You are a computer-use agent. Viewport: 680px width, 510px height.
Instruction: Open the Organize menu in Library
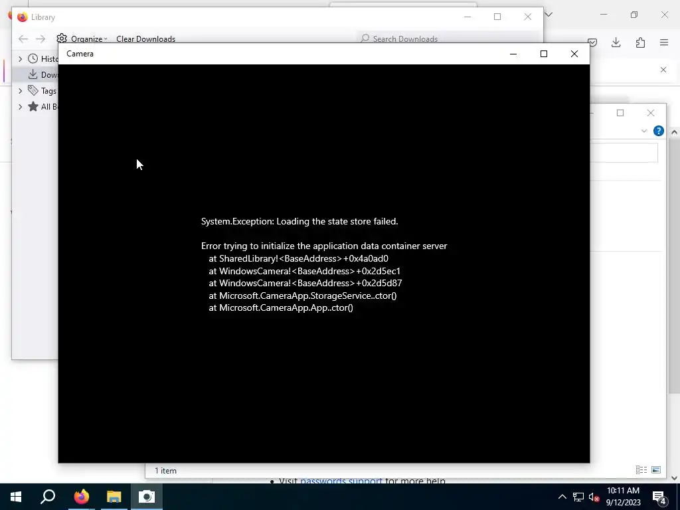click(82, 39)
